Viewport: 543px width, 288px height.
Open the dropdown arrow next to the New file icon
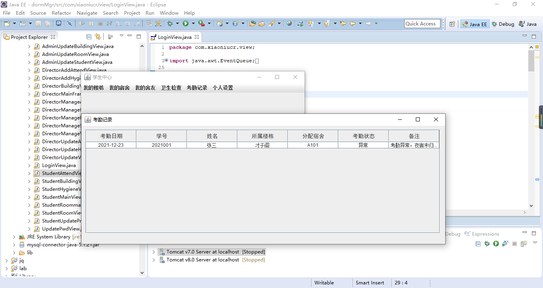pyautogui.click(x=14, y=24)
